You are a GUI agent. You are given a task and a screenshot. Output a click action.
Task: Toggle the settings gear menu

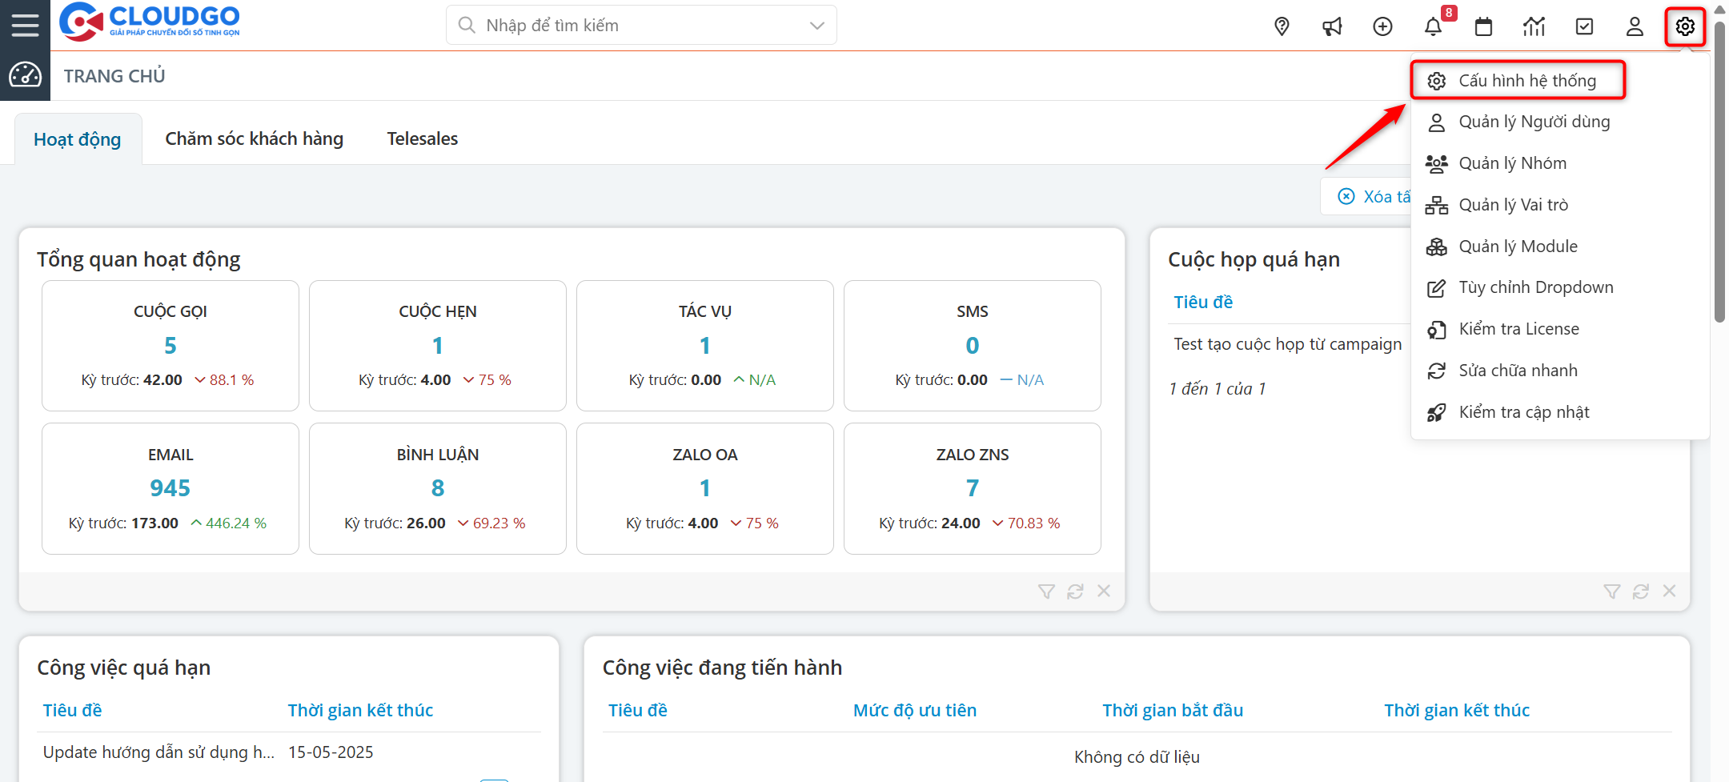coord(1685,26)
